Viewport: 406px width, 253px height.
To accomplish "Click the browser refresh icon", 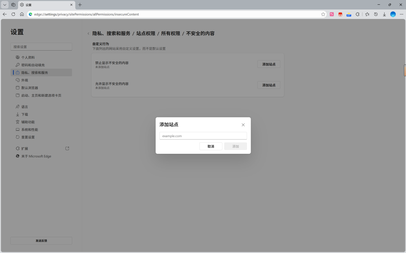I will [13, 14].
